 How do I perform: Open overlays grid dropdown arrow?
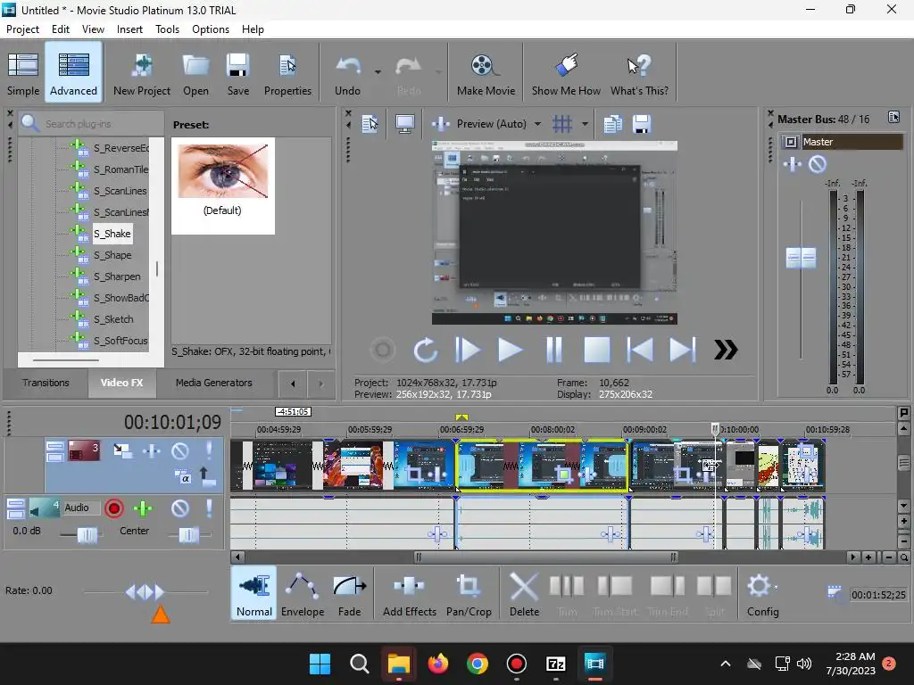(x=585, y=124)
